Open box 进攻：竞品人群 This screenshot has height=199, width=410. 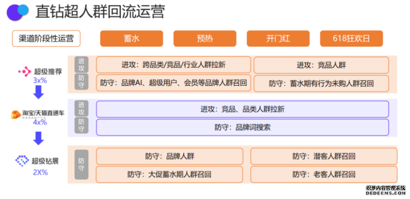(321, 65)
